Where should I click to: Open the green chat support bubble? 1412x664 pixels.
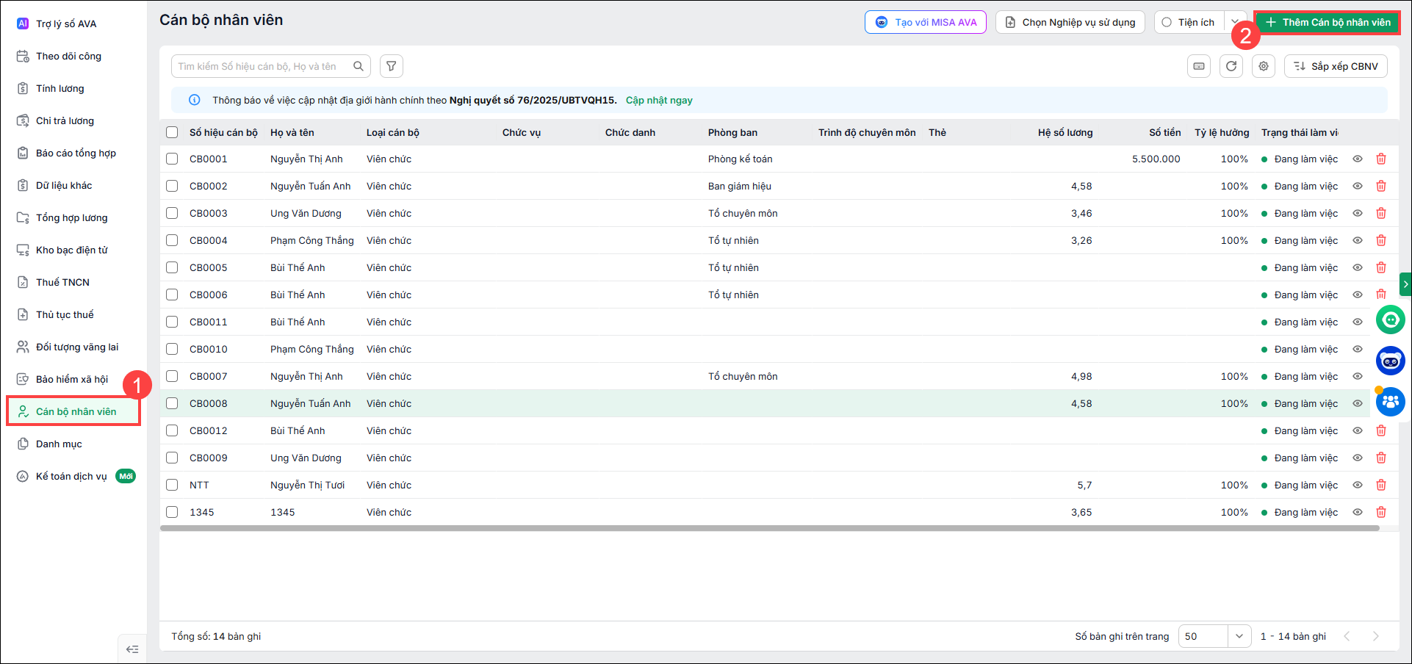pyautogui.click(x=1391, y=320)
